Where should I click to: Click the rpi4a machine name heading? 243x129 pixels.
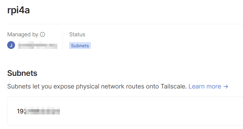tap(19, 10)
